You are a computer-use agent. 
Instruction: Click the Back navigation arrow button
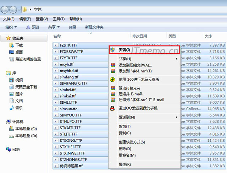[5, 10]
